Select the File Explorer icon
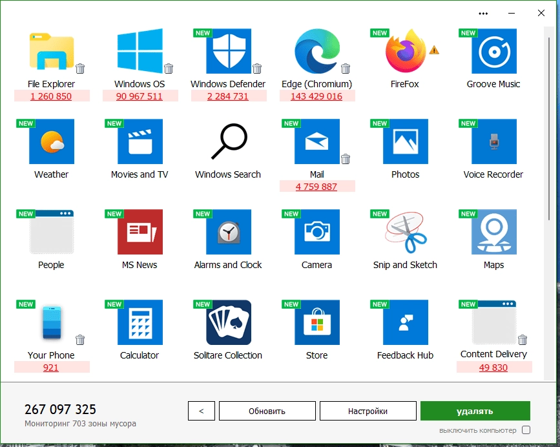Screen dimensions: 560x447 click(x=52, y=51)
